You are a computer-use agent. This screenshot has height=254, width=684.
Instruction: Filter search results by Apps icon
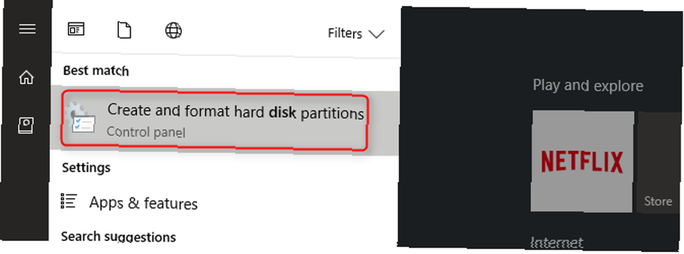point(76,29)
